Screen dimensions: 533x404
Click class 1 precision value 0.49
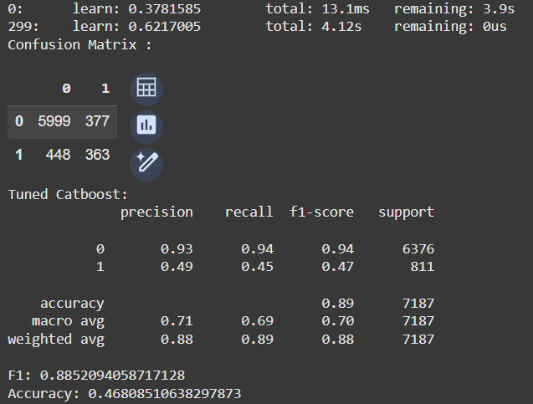pos(177,267)
